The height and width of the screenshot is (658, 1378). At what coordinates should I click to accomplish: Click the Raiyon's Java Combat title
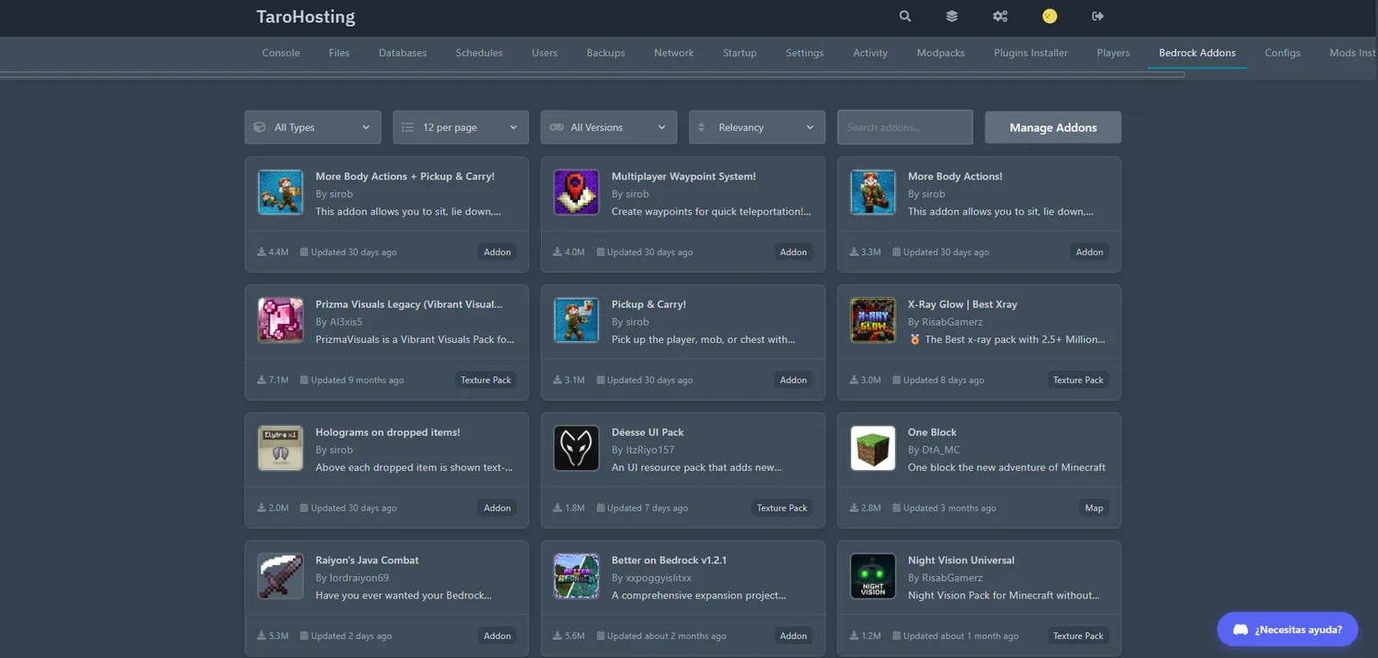pyautogui.click(x=367, y=561)
